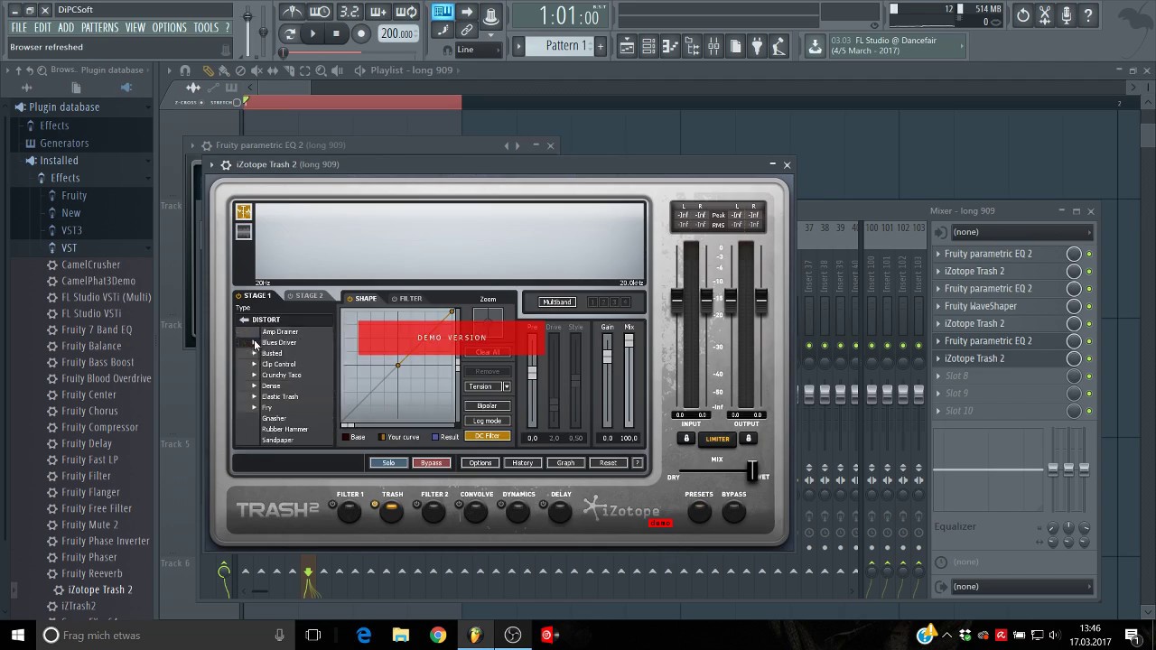Click the play button in transport
Viewport: 1156px width, 650px height.
[312, 34]
